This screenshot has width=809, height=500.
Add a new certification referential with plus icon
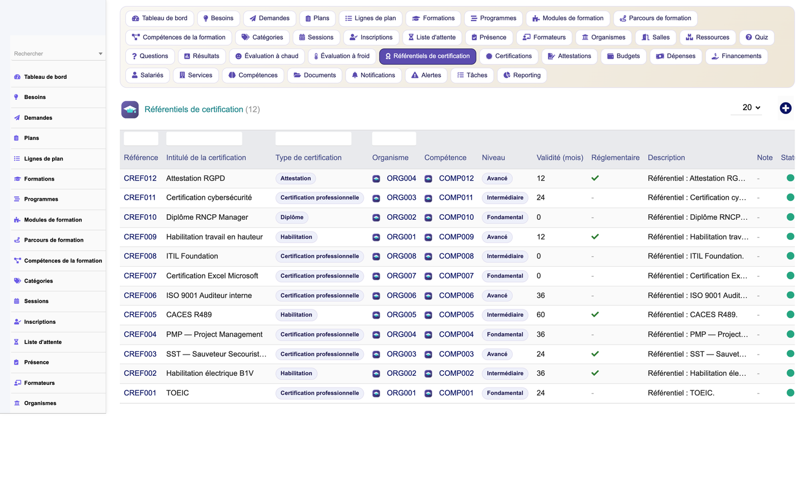coord(785,109)
